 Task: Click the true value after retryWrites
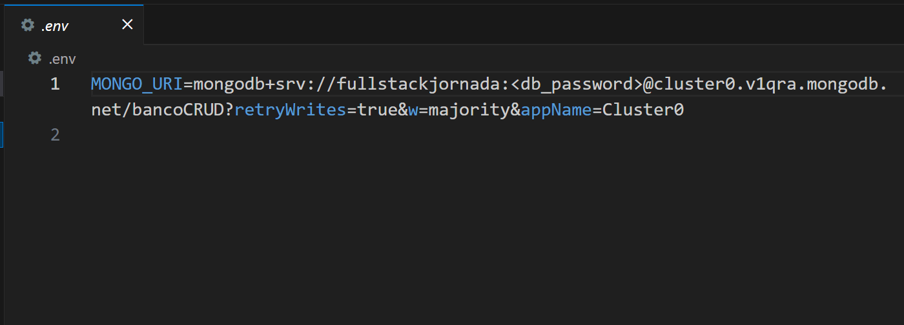click(377, 110)
